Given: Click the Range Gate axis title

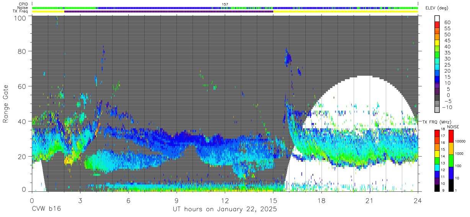Looking at the screenshot, I should [6, 104].
